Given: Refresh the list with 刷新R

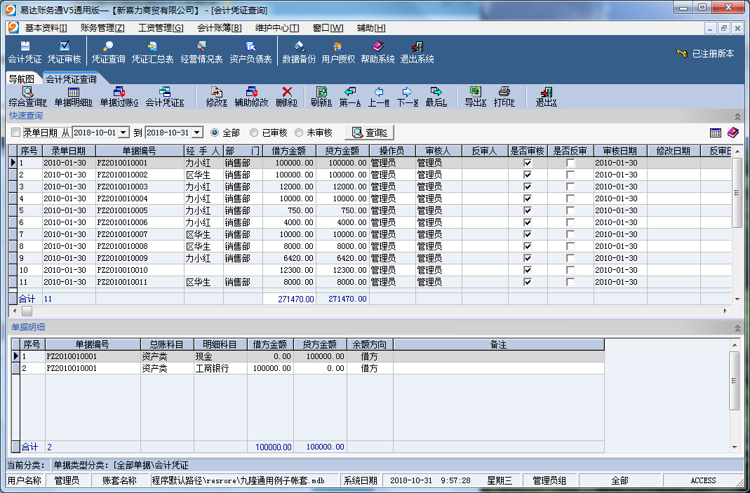Looking at the screenshot, I should click(321, 97).
